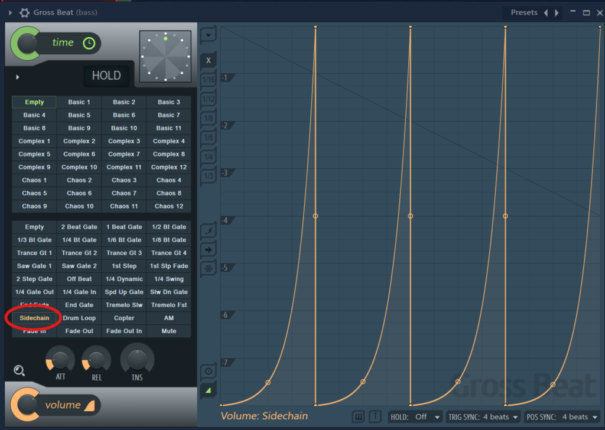The image size is (605, 430).
Task: Click the TNS knob
Action: pos(137,360)
